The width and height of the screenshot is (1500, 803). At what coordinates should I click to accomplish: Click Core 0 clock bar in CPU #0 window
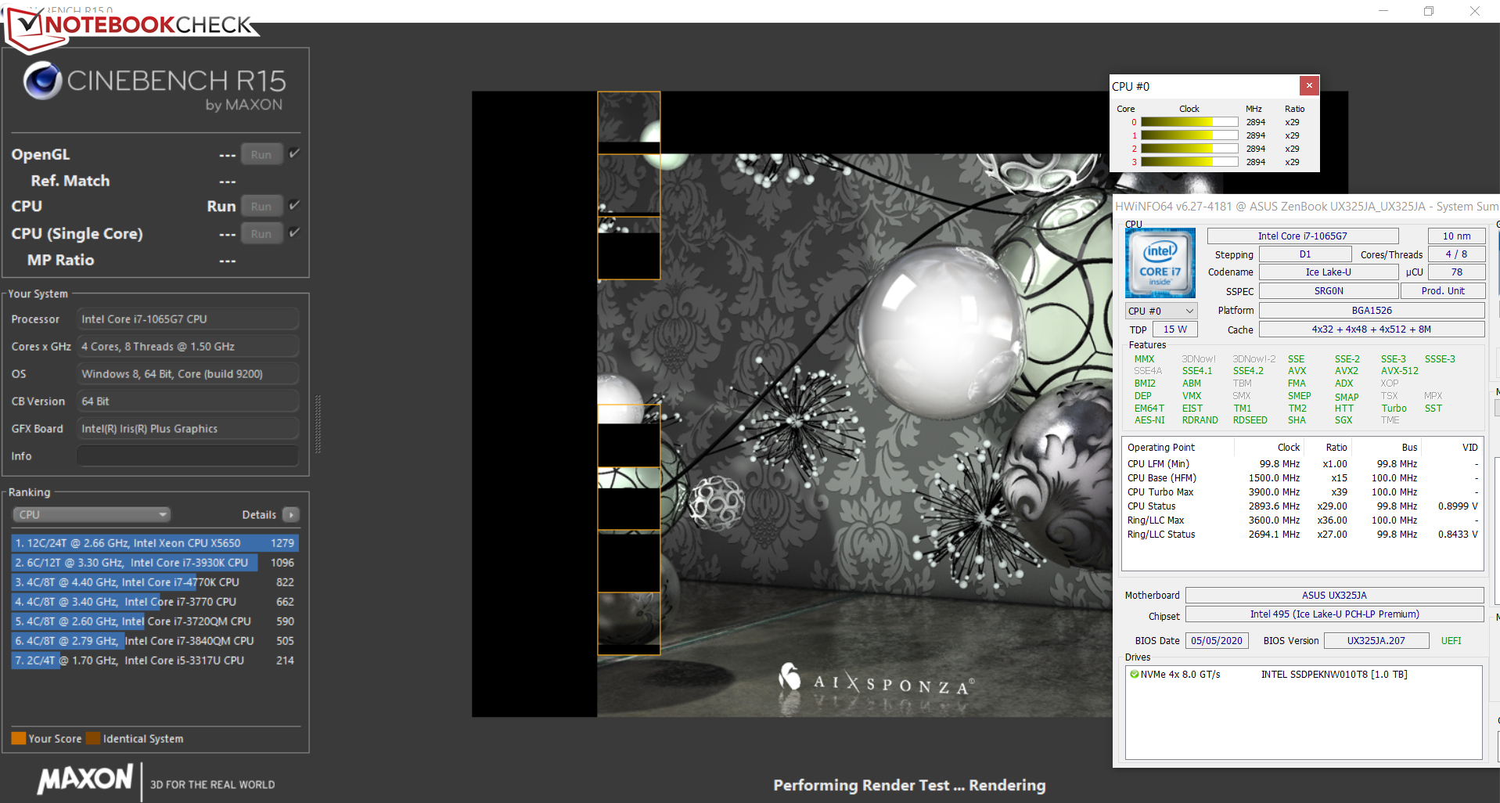click(x=1189, y=122)
